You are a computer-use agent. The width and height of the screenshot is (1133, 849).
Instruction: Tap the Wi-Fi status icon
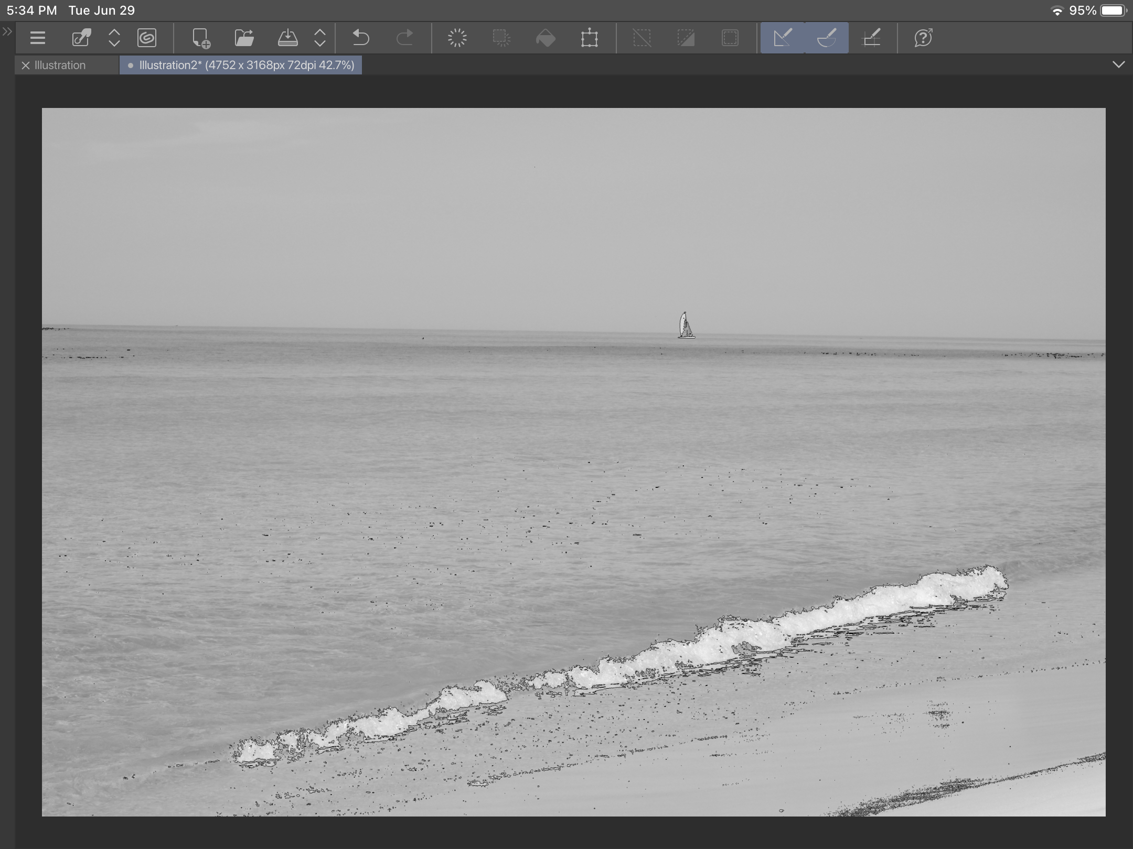point(1057,11)
